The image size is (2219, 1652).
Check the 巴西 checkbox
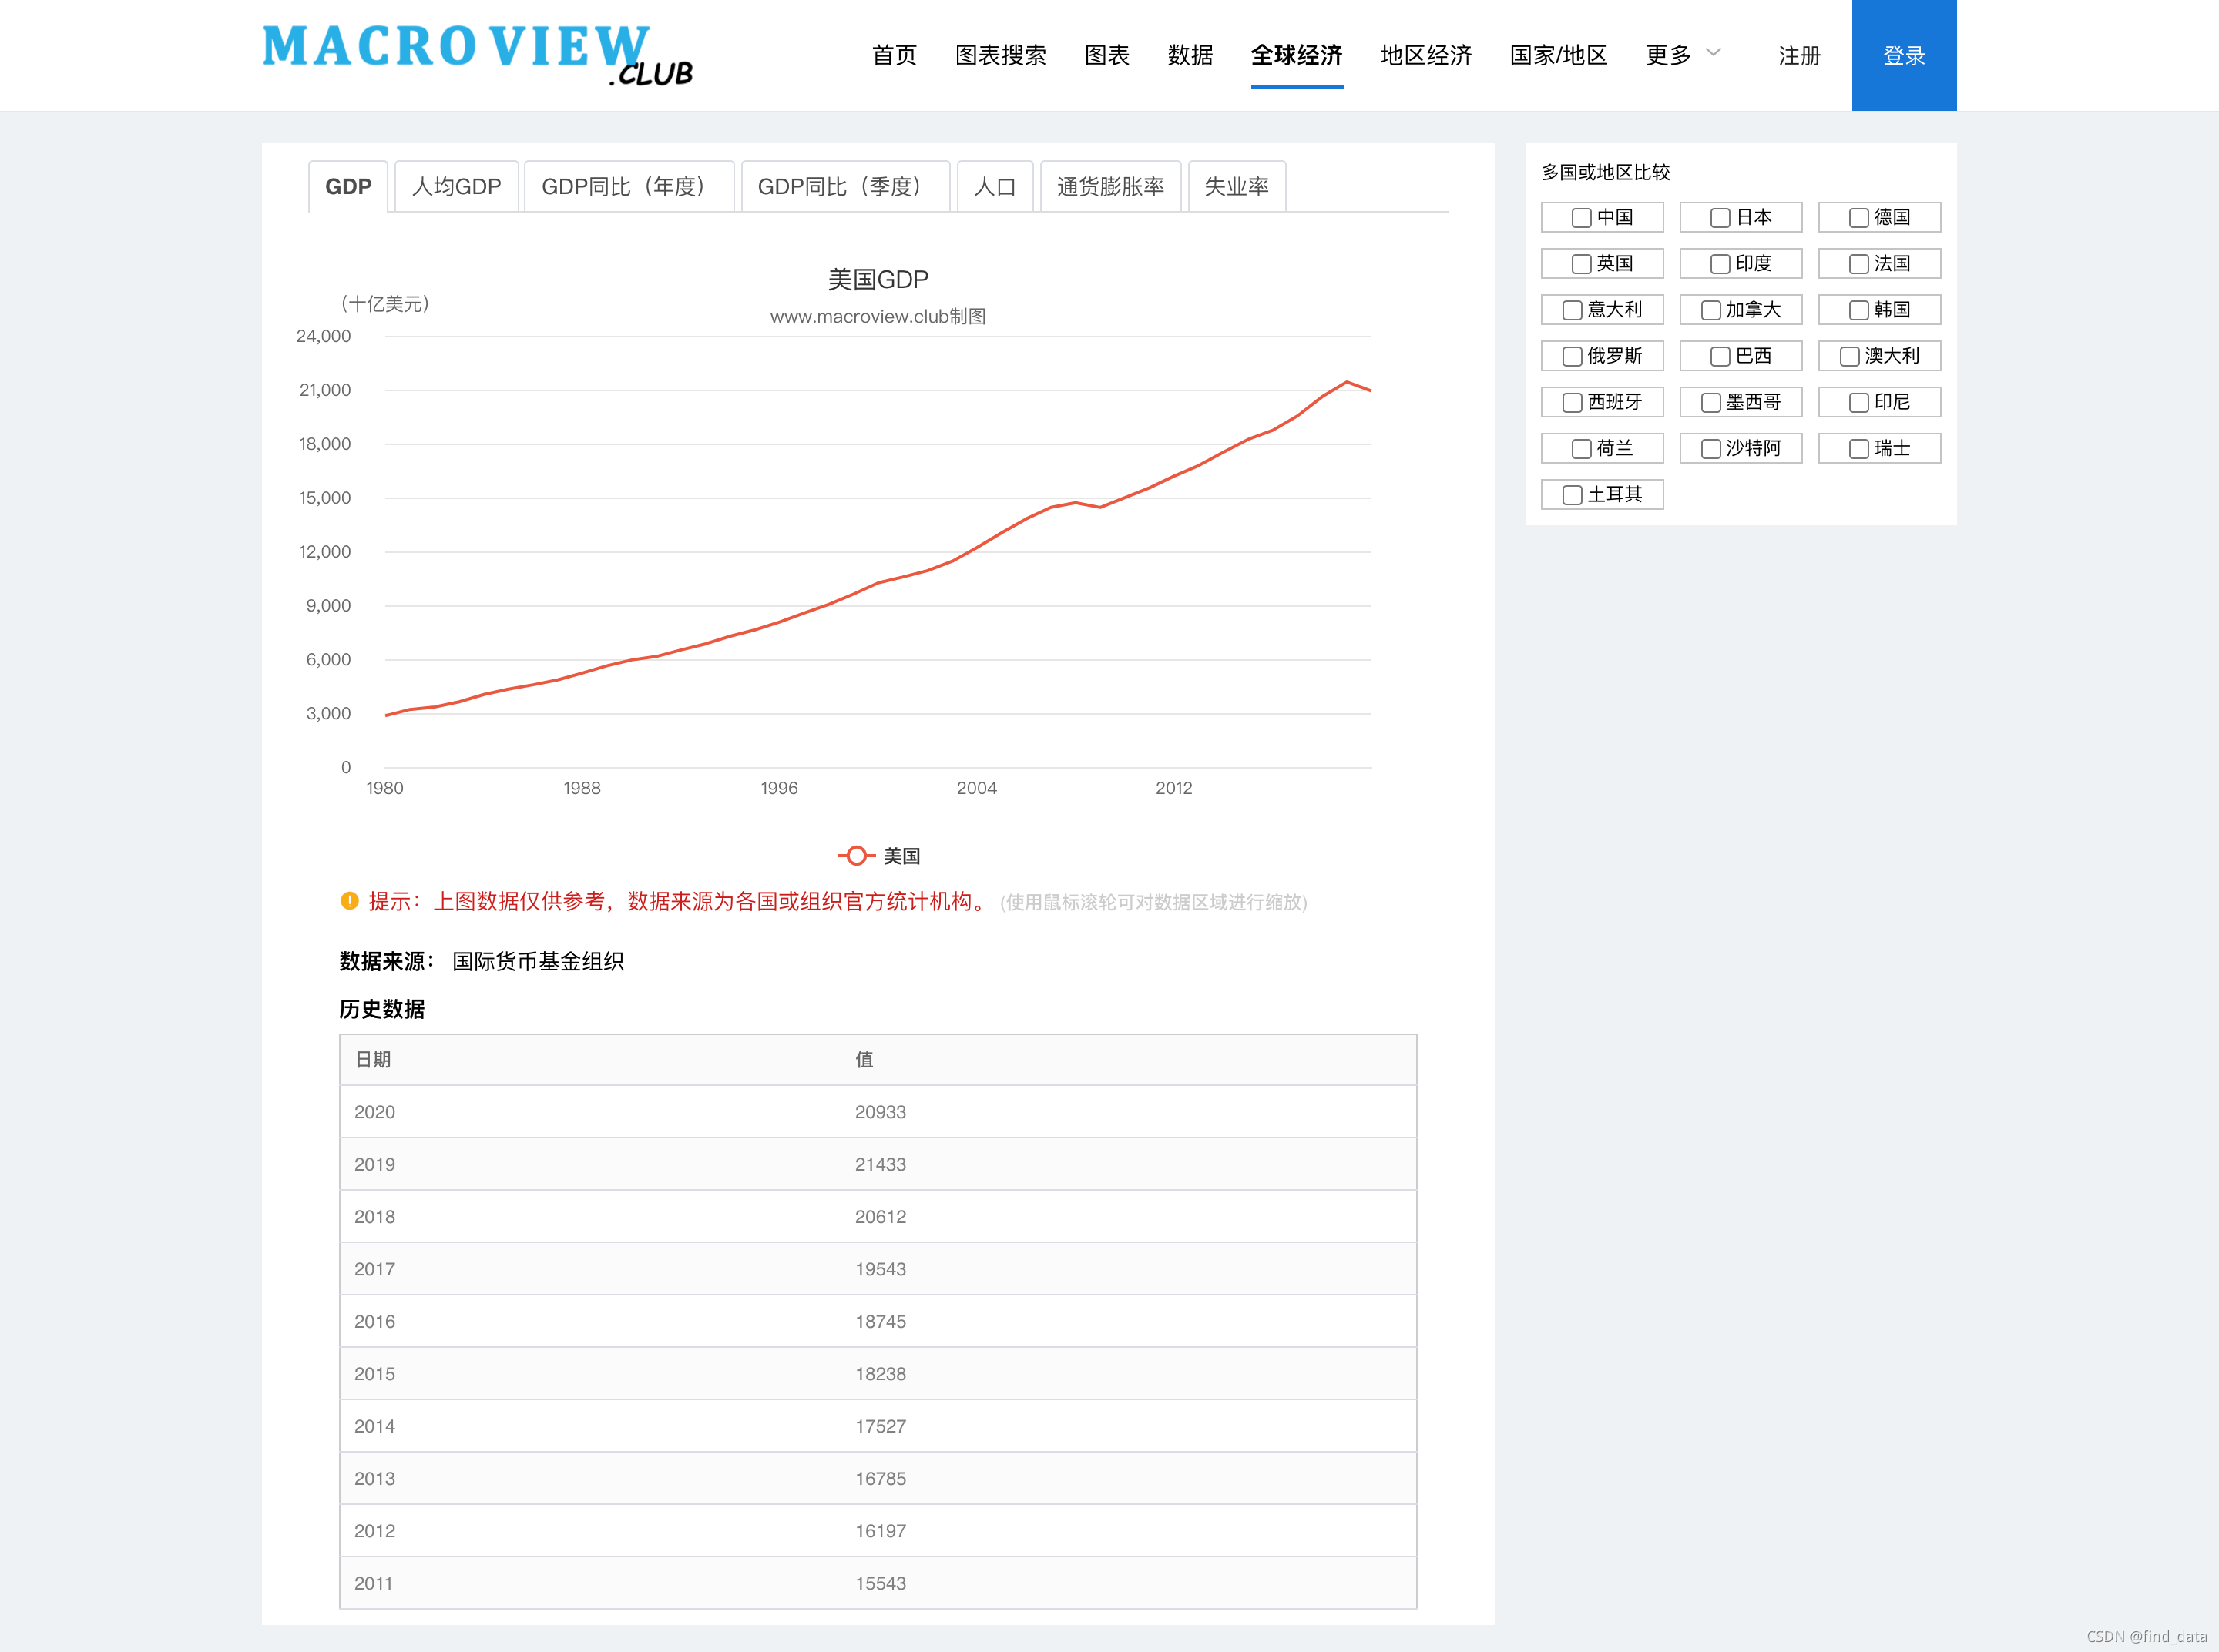tap(1720, 356)
